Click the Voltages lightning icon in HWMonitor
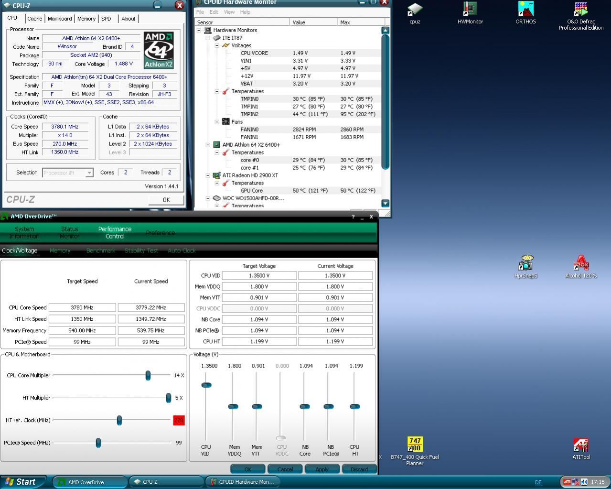This screenshot has width=611, height=489. click(x=225, y=45)
